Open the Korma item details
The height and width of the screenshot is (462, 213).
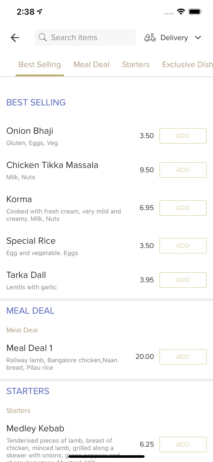click(19, 199)
